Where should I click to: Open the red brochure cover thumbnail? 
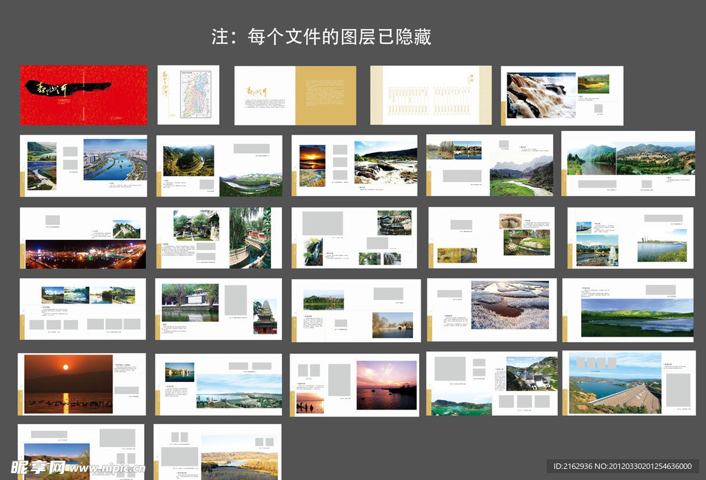[83, 95]
